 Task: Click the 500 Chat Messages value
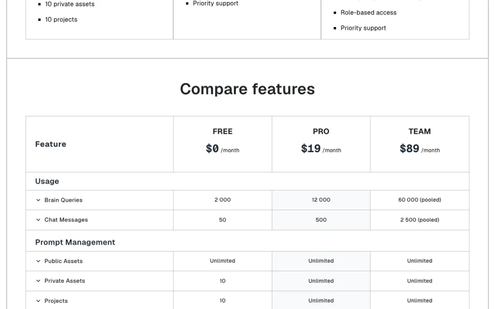coord(321,220)
